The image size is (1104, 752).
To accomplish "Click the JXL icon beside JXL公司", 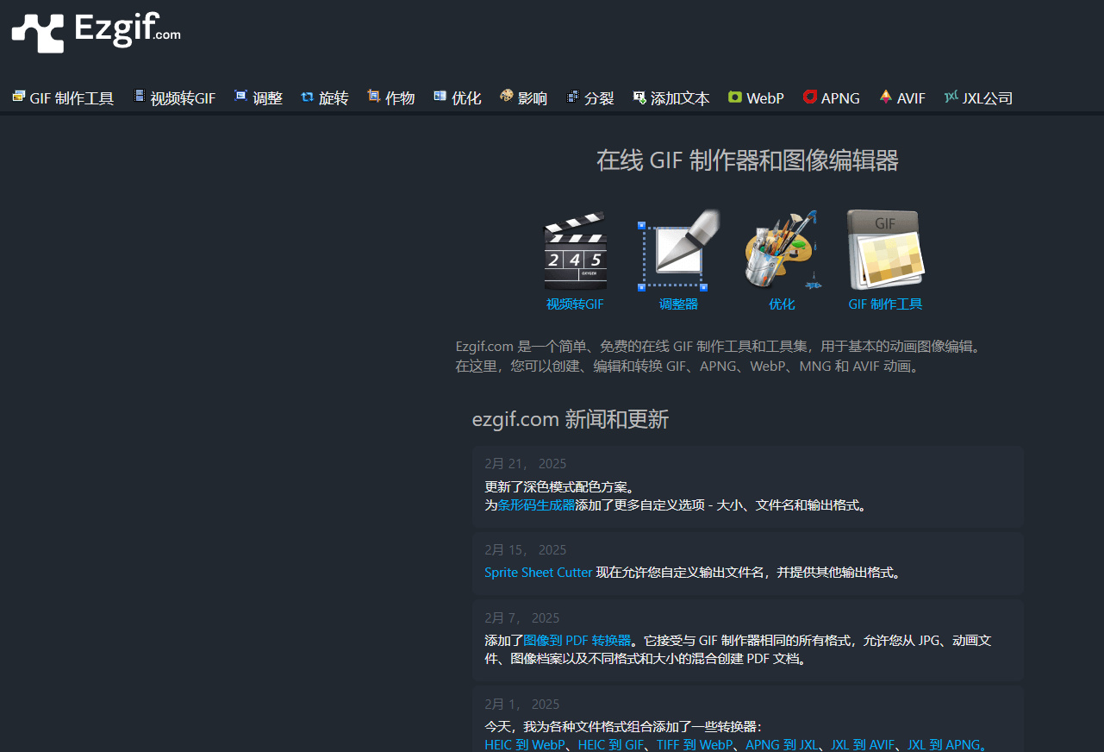I will (x=951, y=97).
